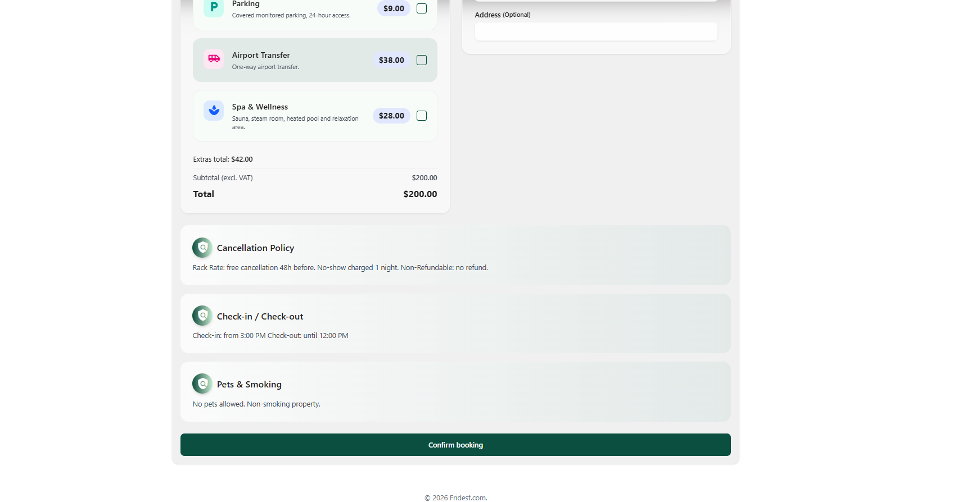Enable the Airport Transfer checkbox

point(422,60)
